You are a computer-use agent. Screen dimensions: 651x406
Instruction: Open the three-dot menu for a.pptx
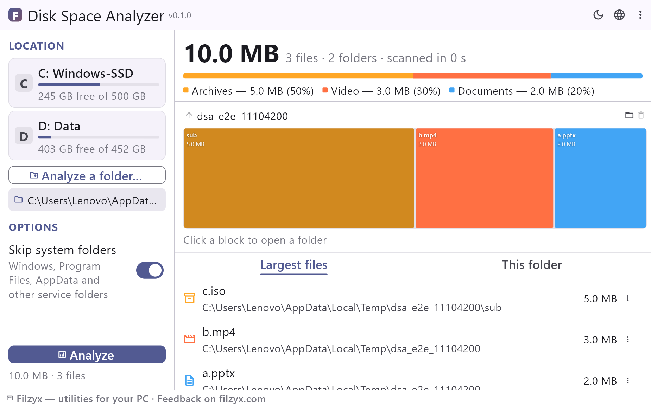pos(628,380)
